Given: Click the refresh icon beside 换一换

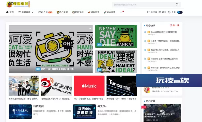Looking at the screenshot, I should (171, 25).
